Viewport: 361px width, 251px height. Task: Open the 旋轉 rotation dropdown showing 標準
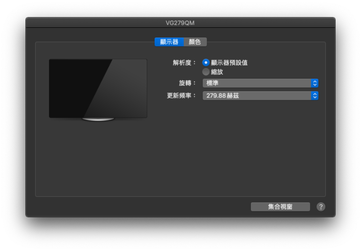pyautogui.click(x=260, y=83)
